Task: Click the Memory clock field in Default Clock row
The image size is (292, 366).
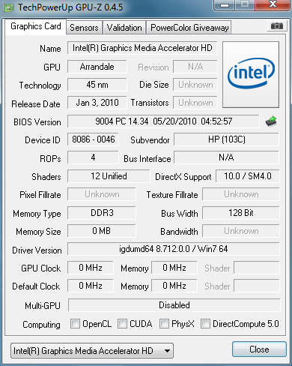Action: coord(174,286)
